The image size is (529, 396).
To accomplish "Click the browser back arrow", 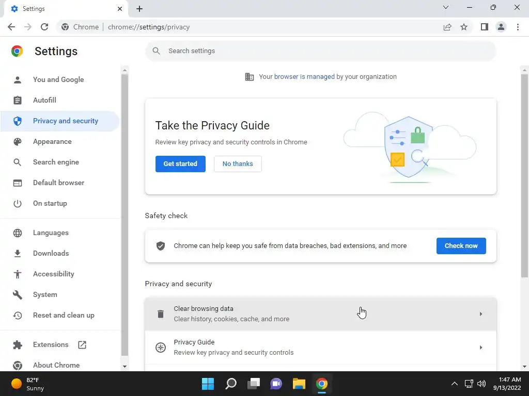I will (x=11, y=27).
